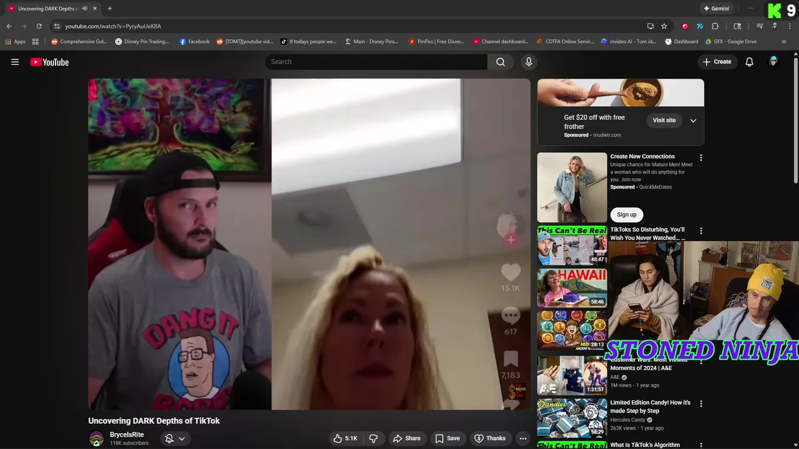Open the Customer Wars A&E thumbnail
Image resolution: width=799 pixels, height=449 pixels.
[572, 375]
